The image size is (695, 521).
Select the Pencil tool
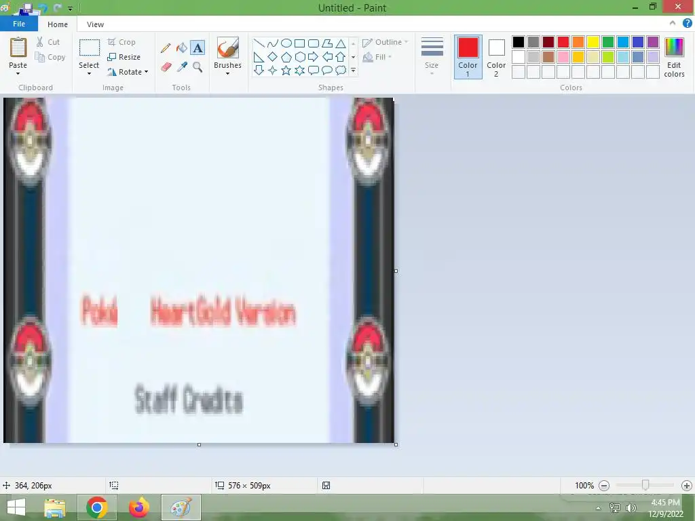166,48
